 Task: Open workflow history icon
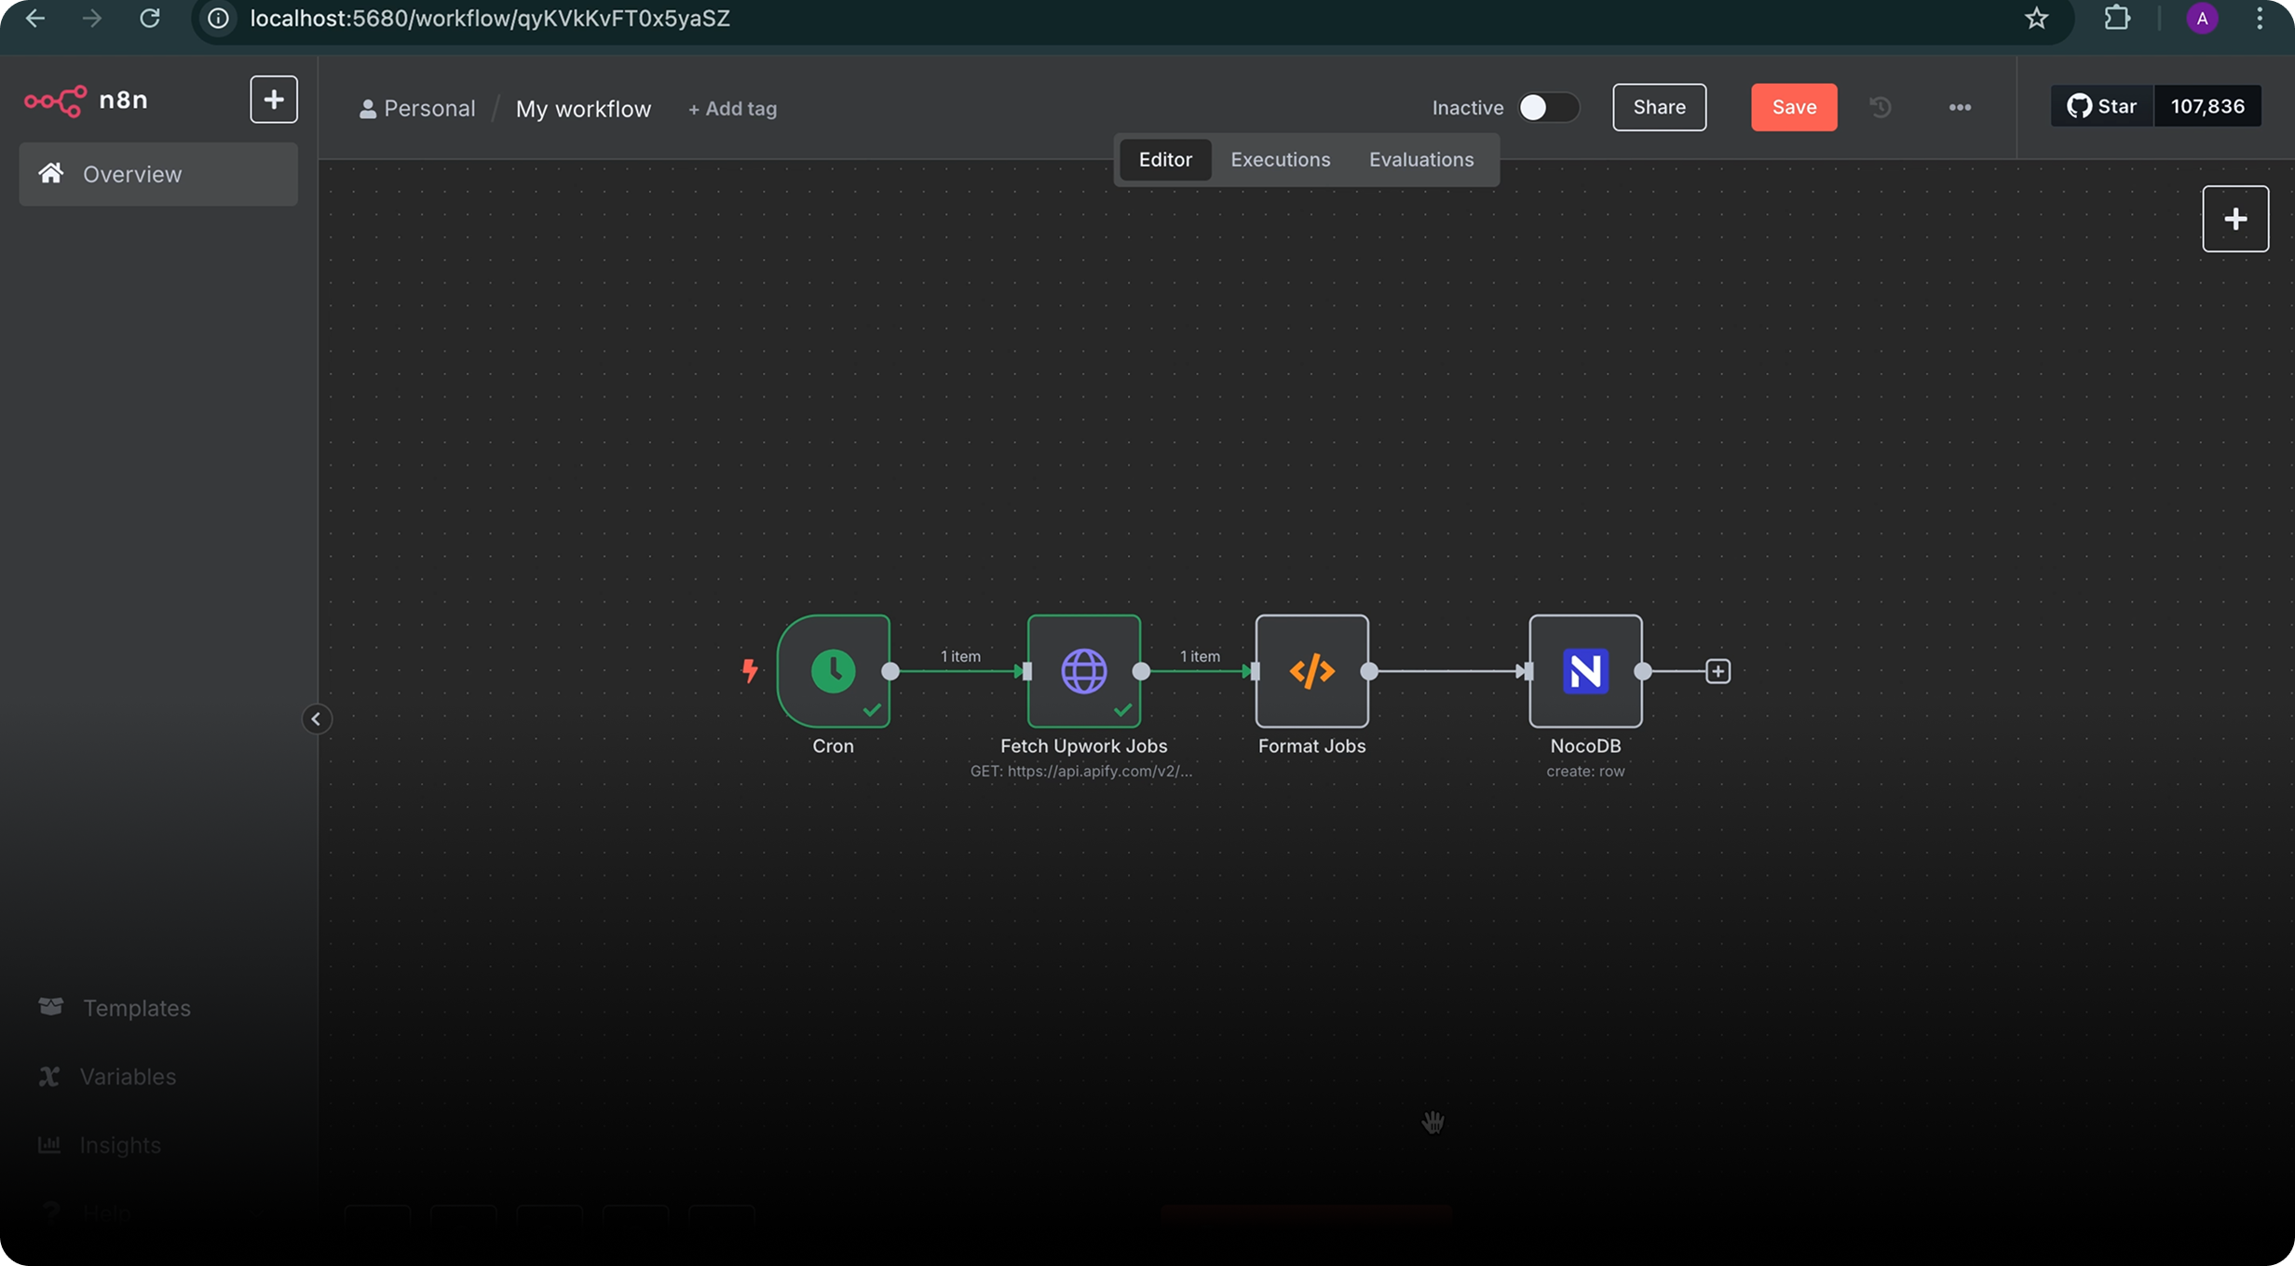click(x=1881, y=107)
